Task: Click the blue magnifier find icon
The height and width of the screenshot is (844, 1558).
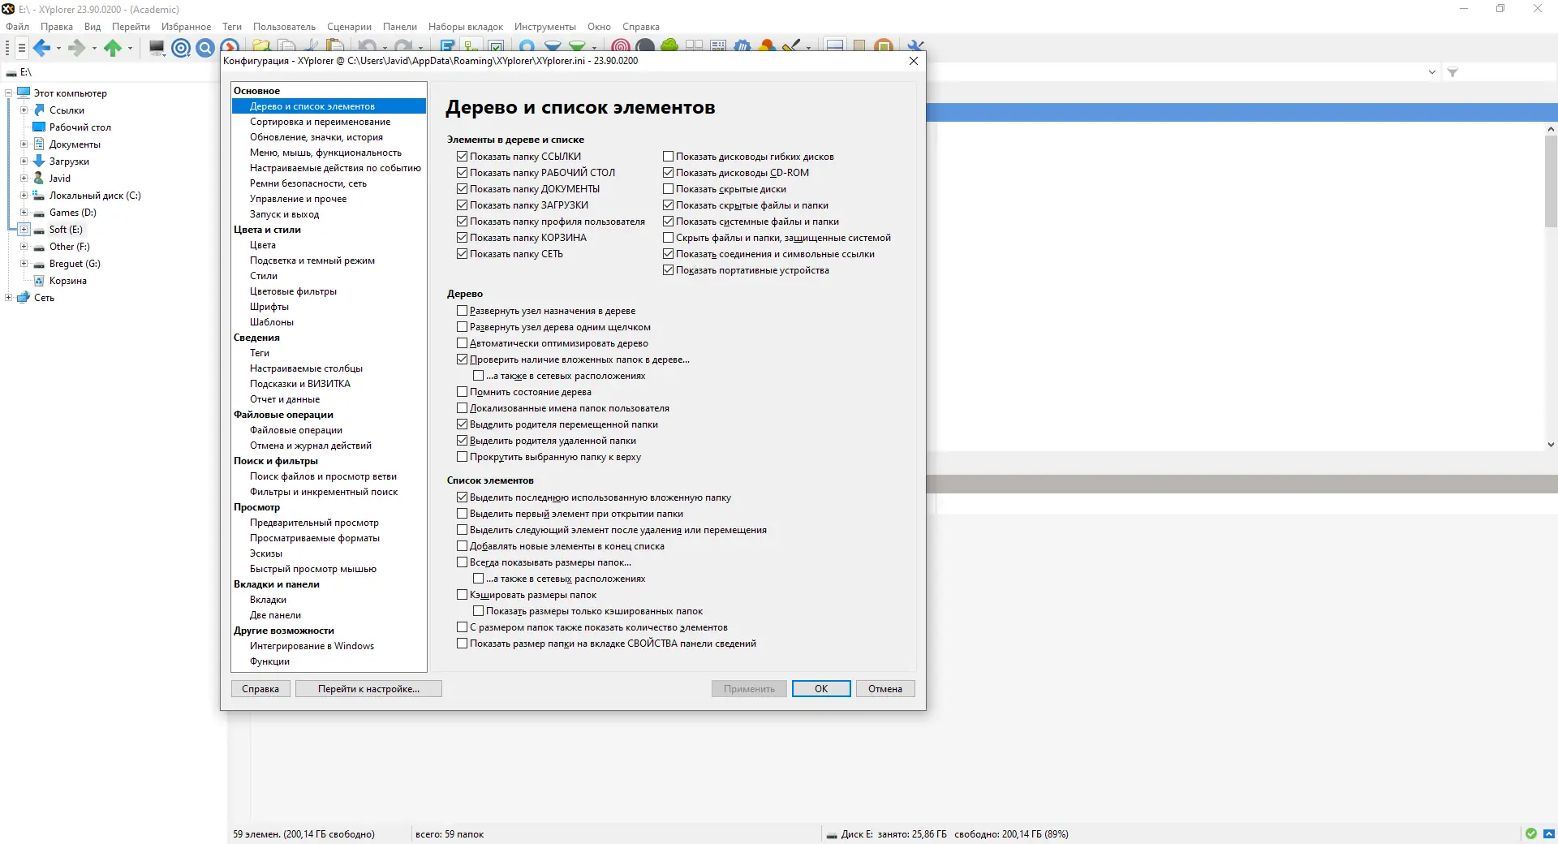Action: [205, 48]
